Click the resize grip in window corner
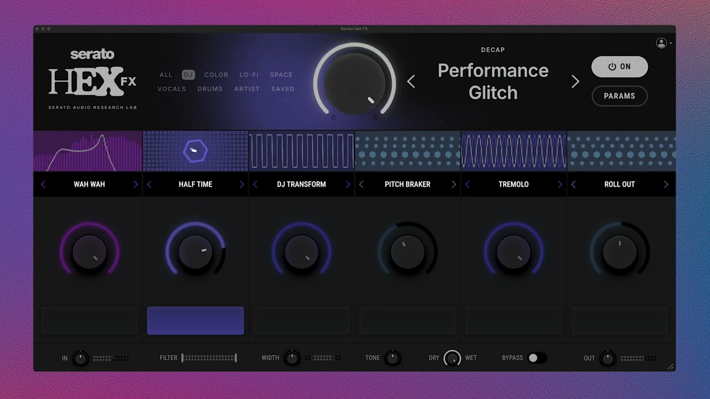Image resolution: width=710 pixels, height=399 pixels. [x=671, y=366]
